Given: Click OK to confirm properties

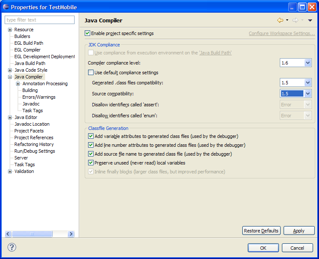Looking at the screenshot, I should tap(263, 248).
